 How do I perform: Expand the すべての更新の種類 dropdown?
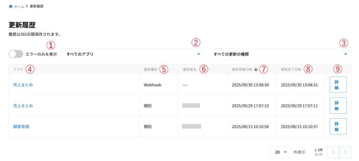point(280,54)
